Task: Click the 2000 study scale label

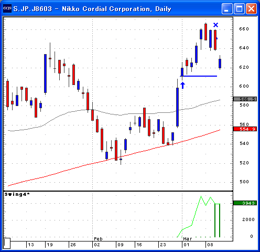Action: tap(248, 219)
